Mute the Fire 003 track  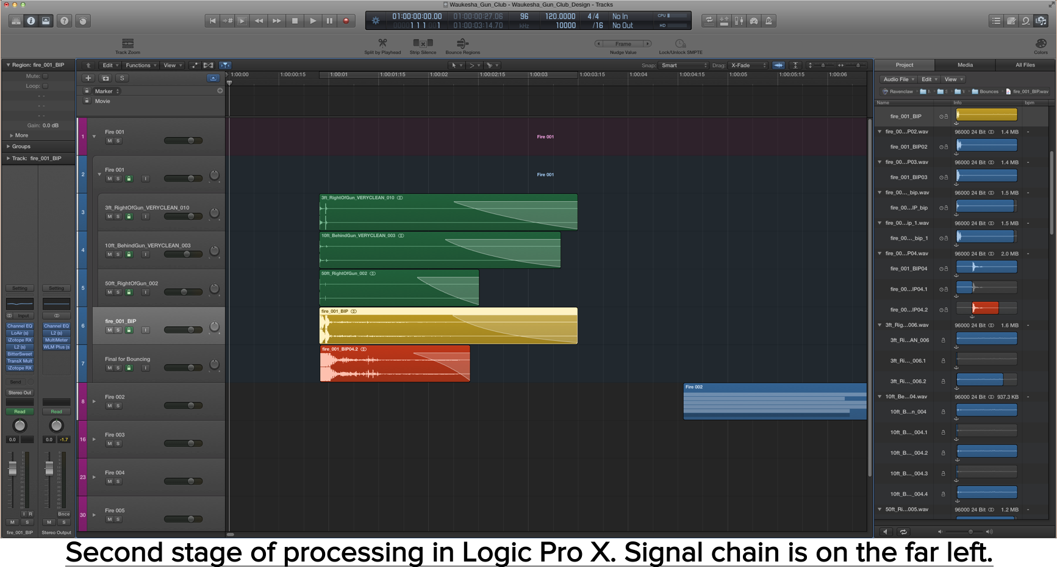[110, 443]
